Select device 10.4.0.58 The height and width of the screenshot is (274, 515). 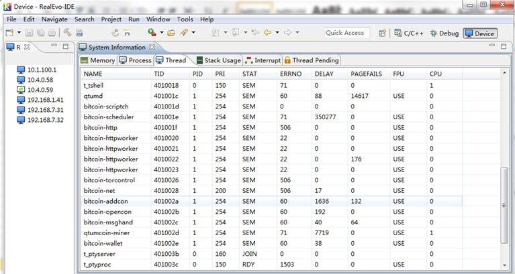tap(35, 80)
